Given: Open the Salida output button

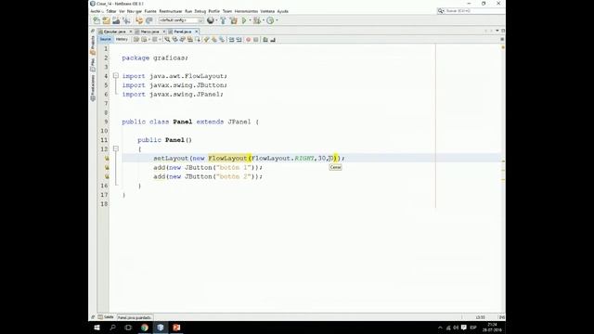Looking at the screenshot, I should point(106,317).
